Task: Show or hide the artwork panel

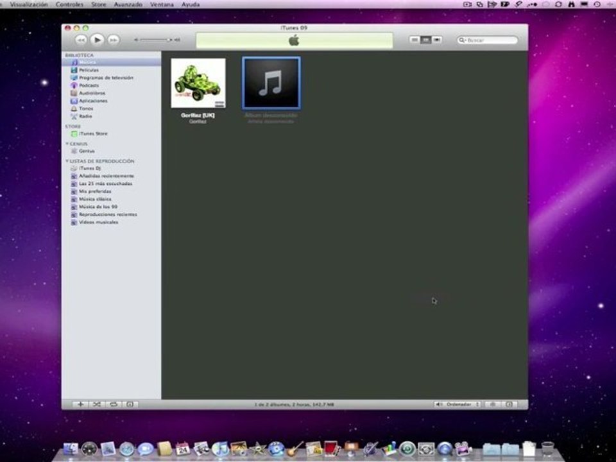Action: point(130,404)
